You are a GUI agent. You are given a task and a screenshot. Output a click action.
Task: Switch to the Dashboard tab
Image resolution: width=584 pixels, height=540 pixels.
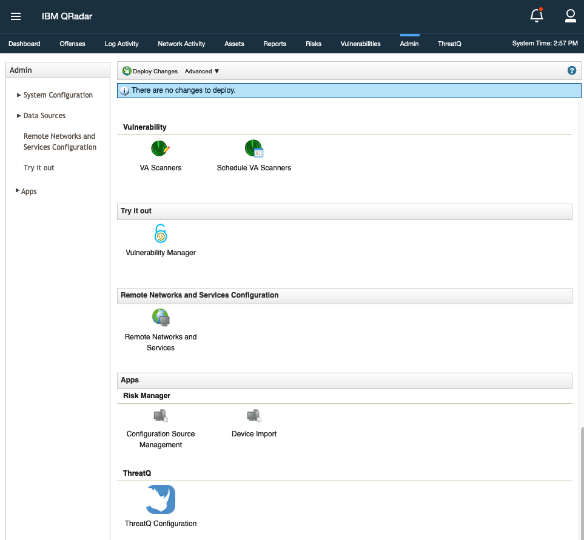24,44
